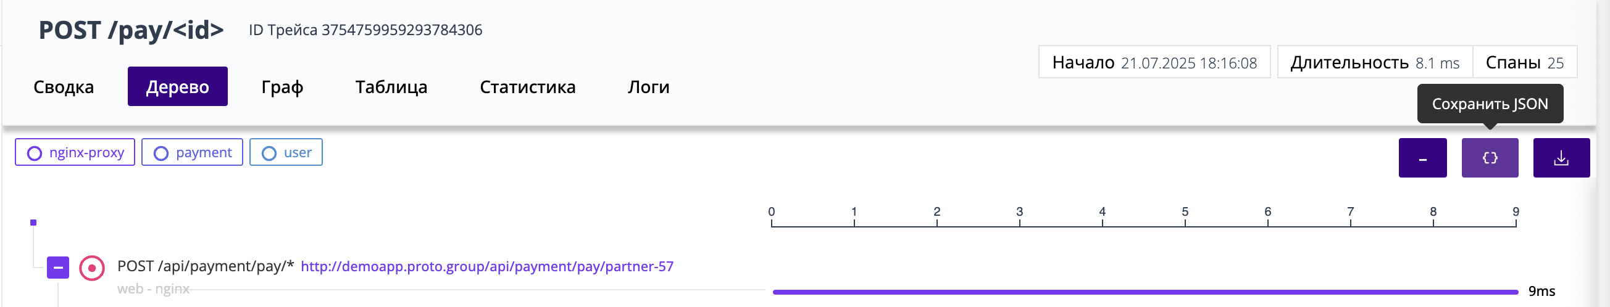Click the timeline ruler mark at 5
This screenshot has width=1610, height=307.
coord(1185,216)
